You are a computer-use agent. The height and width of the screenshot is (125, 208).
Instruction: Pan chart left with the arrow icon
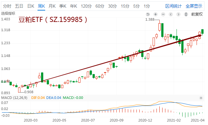[171, 14]
